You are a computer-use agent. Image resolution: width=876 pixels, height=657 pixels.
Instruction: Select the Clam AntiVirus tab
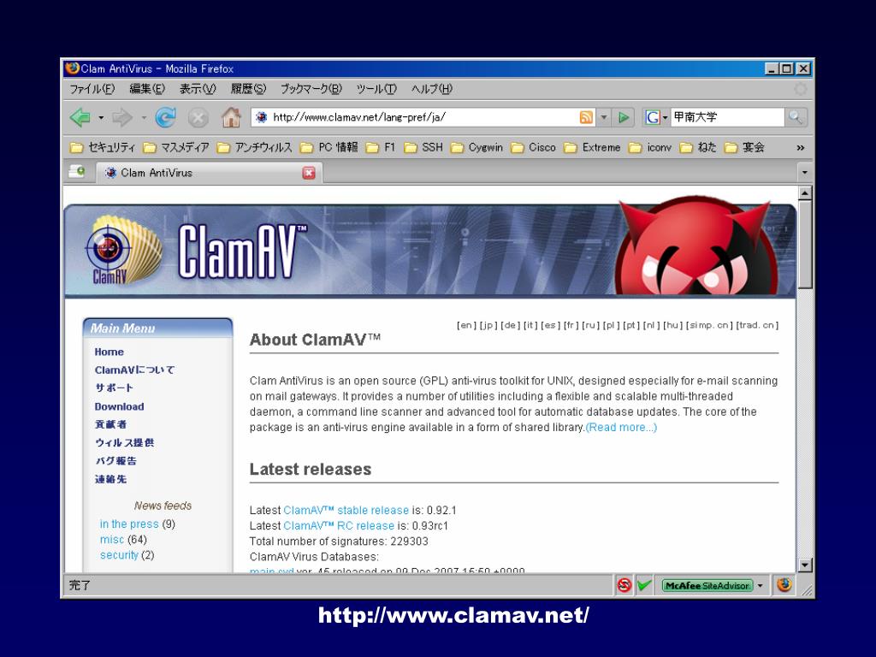[x=210, y=173]
